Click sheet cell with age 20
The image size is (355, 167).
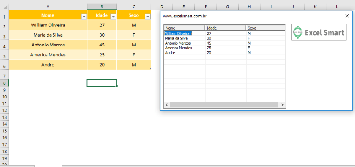pos(102,65)
